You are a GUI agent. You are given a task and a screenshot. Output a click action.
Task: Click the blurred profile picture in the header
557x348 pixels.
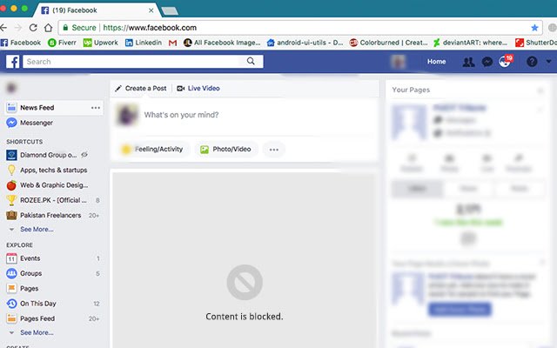(x=398, y=62)
